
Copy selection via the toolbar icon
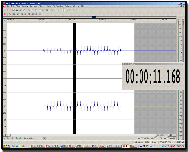(x=32, y=10)
